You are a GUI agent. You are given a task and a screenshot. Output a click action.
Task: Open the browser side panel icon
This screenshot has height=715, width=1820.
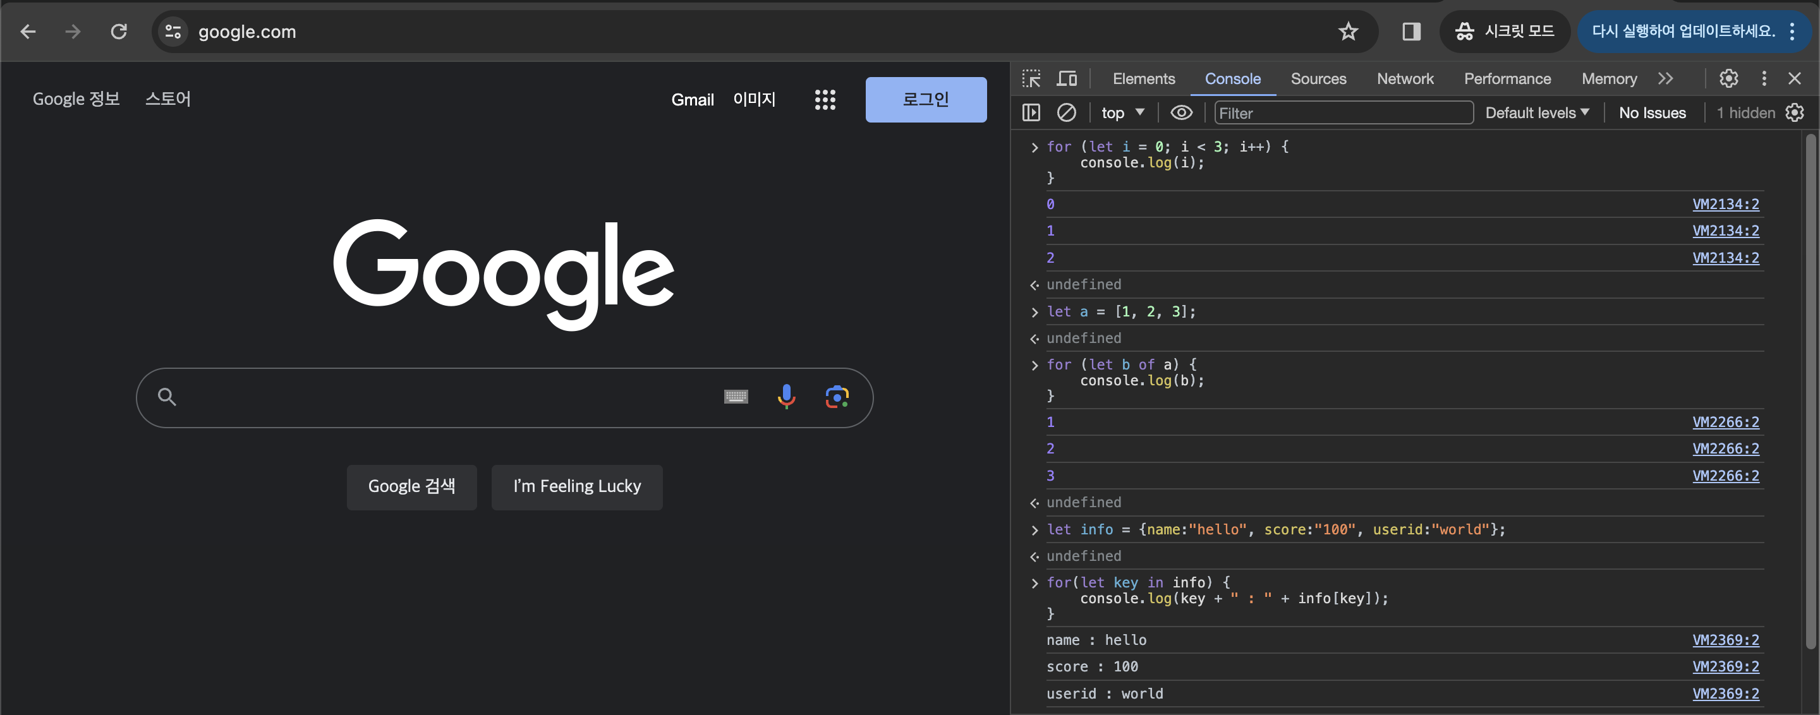click(x=1411, y=32)
